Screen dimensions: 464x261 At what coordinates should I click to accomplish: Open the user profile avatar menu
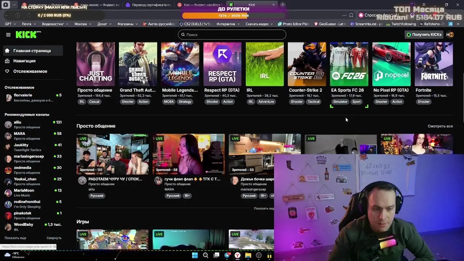pos(450,34)
